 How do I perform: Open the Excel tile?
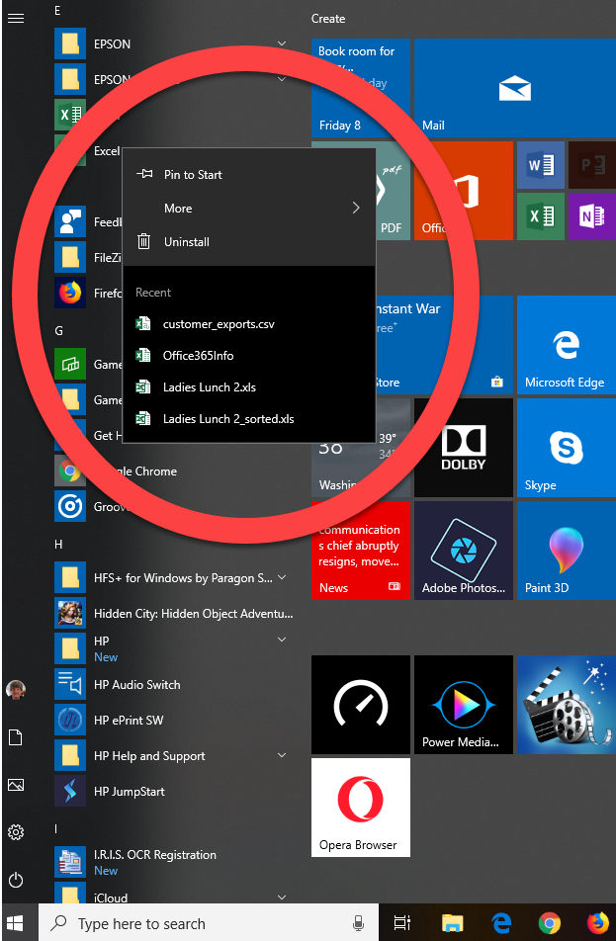(540, 216)
